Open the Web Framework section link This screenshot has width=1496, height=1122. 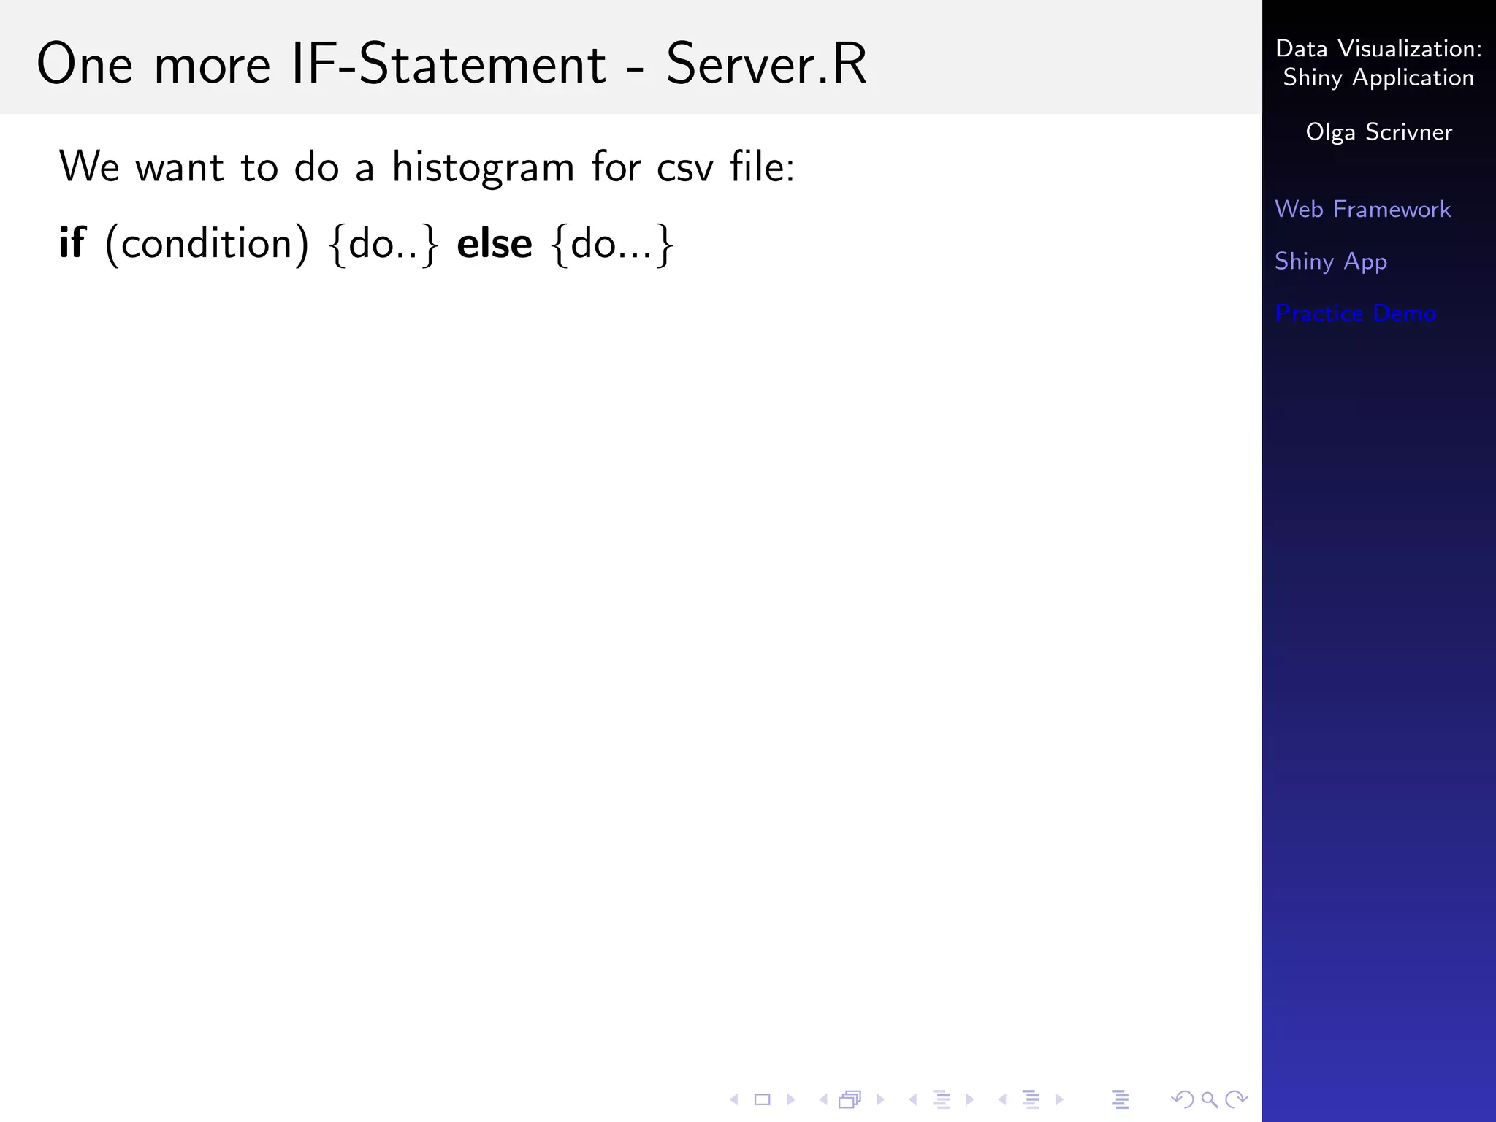point(1362,210)
